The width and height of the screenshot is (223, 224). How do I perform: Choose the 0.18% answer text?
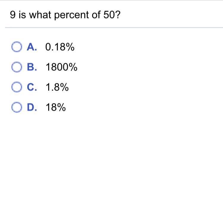click(x=60, y=47)
